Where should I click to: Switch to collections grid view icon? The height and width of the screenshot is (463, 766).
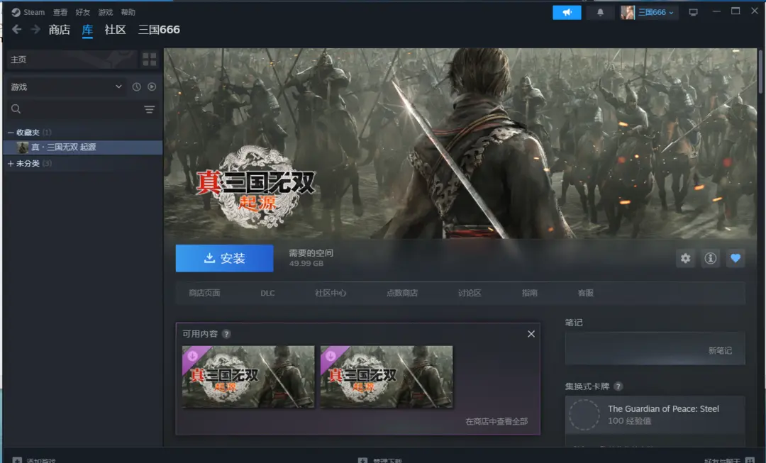tap(150, 60)
